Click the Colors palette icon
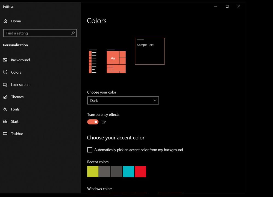The width and height of the screenshot is (273, 197). [x=5, y=72]
